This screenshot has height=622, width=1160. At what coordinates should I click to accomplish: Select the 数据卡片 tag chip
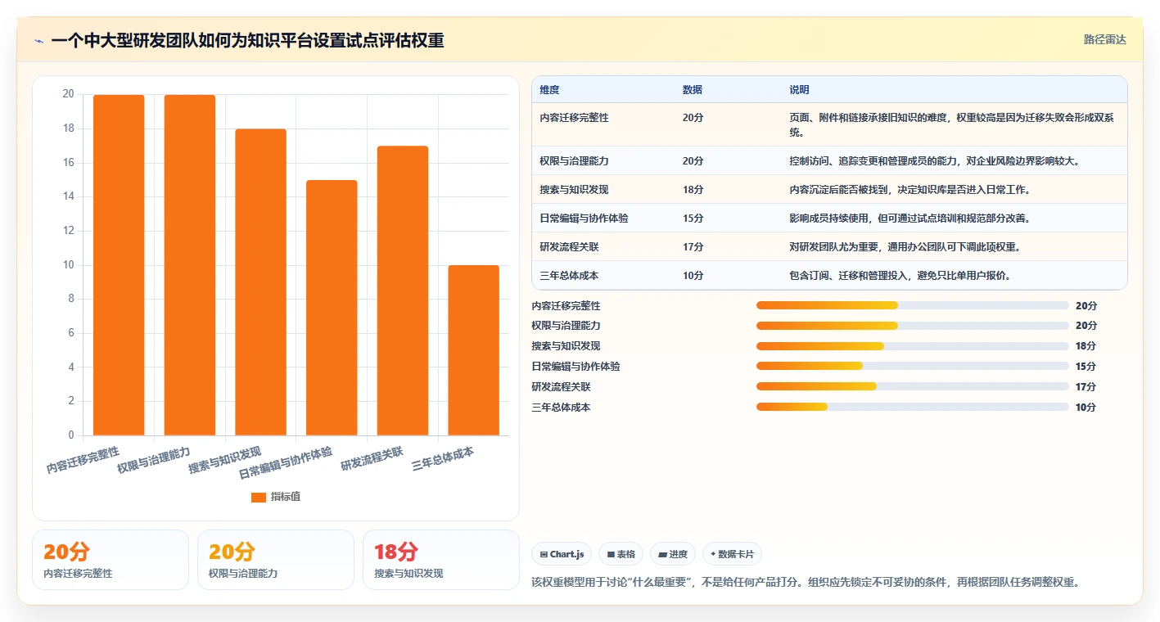tap(732, 554)
